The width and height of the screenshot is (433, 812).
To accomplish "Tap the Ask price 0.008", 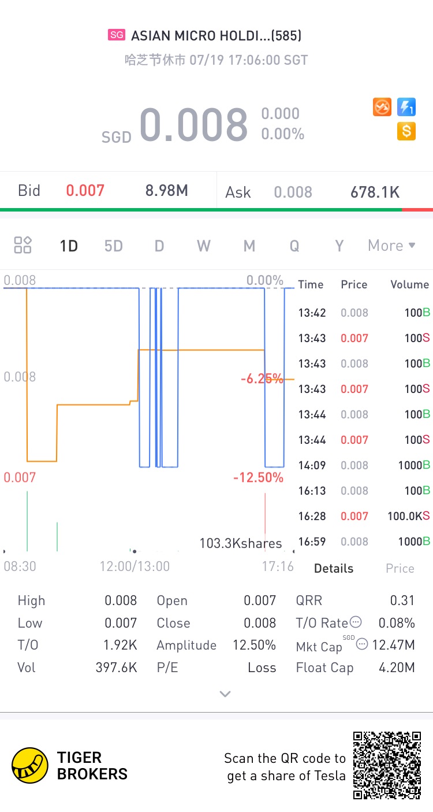I will 293,192.
